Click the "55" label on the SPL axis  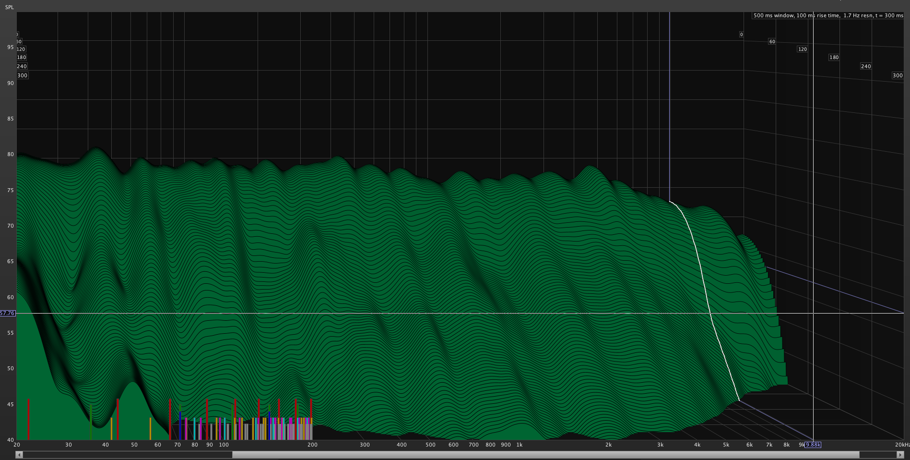coord(11,333)
